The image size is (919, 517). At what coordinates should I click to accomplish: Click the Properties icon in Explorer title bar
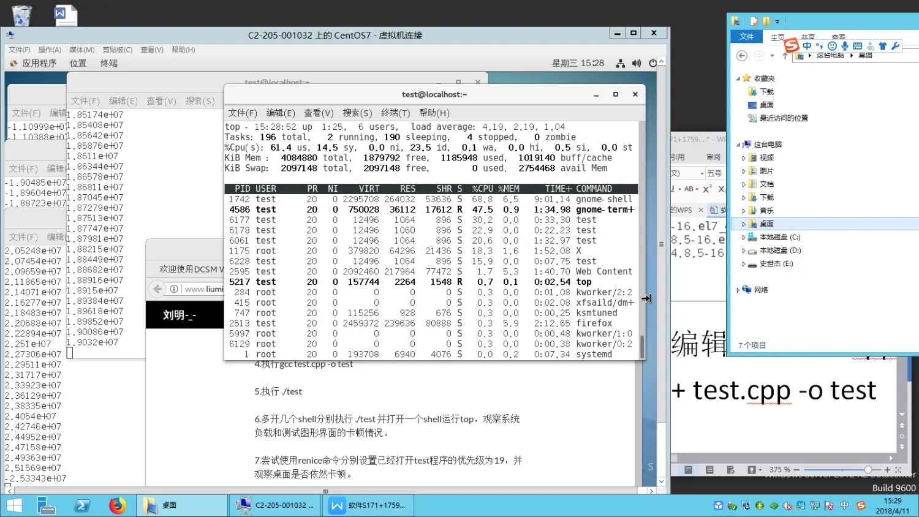(x=754, y=21)
